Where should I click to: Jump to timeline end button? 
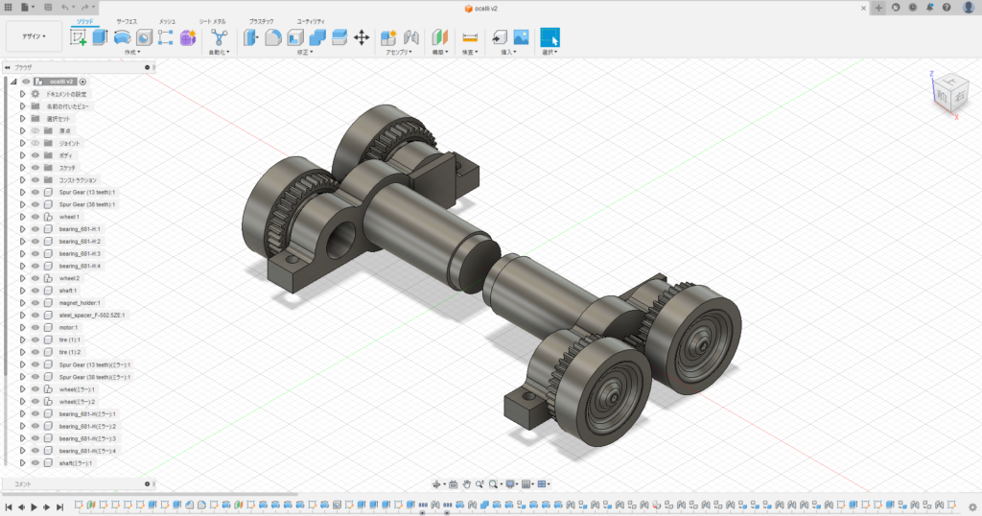coord(59,507)
